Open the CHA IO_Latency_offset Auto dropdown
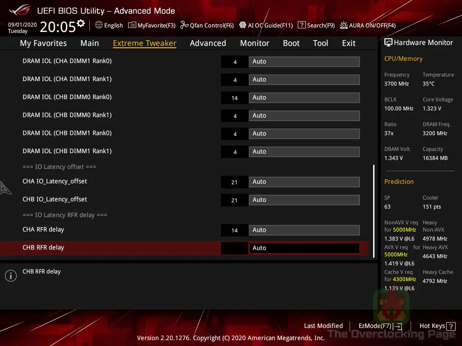The width and height of the screenshot is (462, 346). 304,182
